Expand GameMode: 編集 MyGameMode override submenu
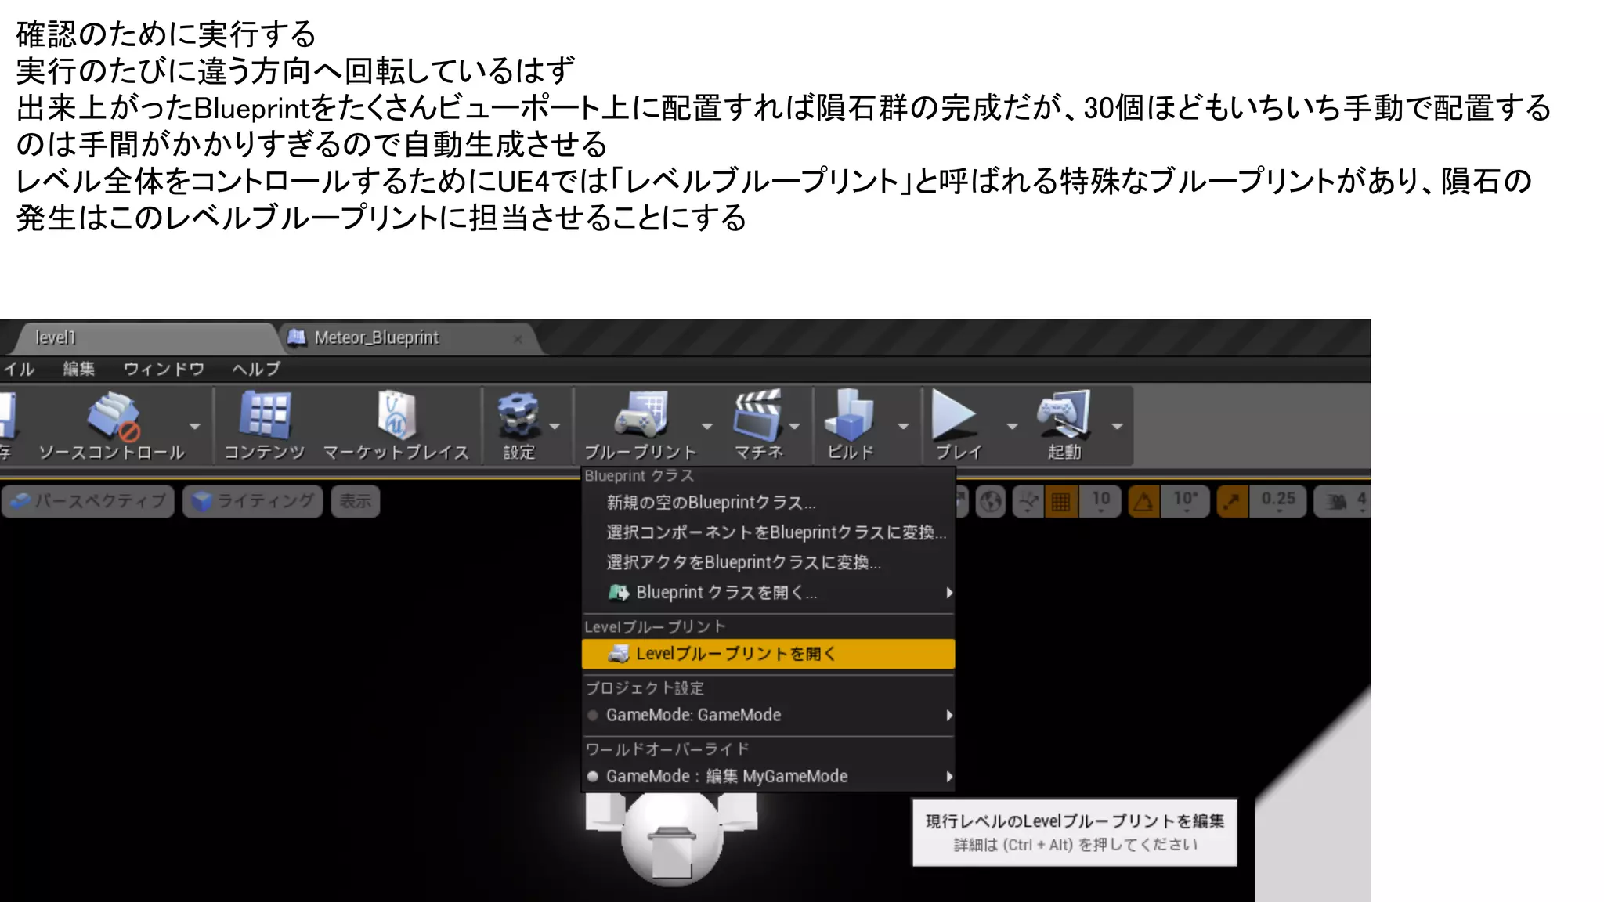Screen dimensions: 1604x902 (768, 776)
